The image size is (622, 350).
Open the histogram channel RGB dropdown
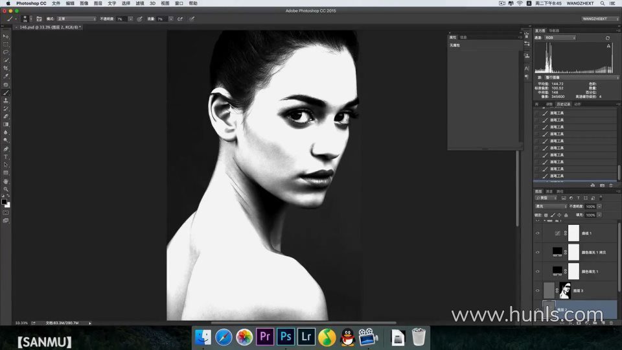(560, 38)
